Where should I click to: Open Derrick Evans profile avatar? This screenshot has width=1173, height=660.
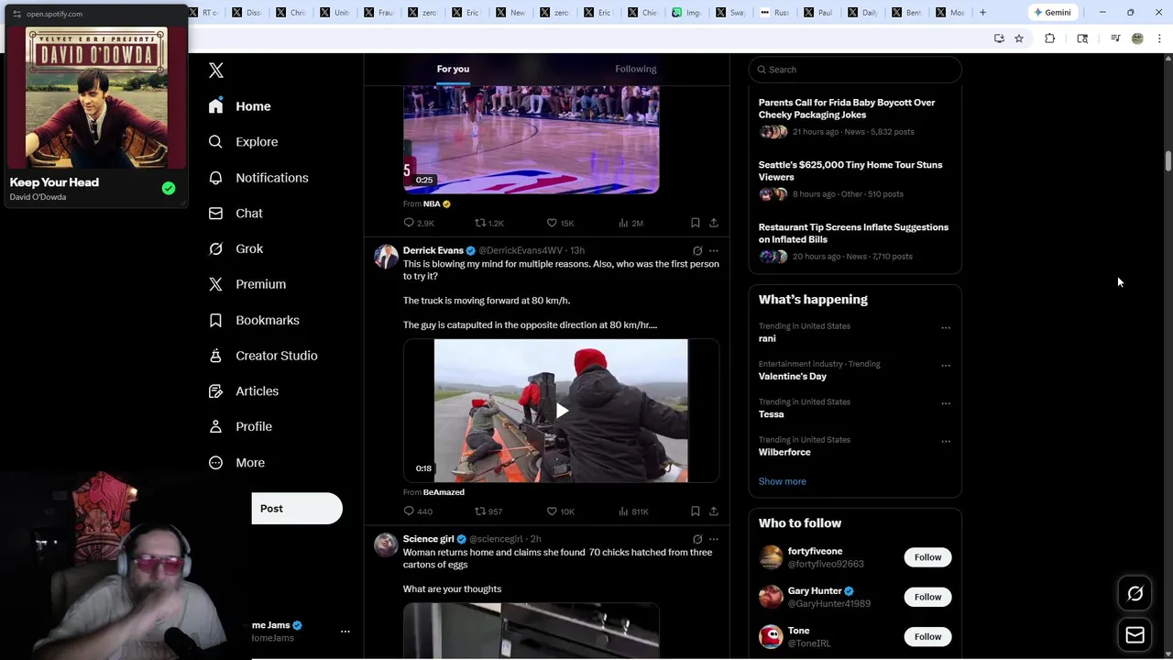click(x=386, y=257)
